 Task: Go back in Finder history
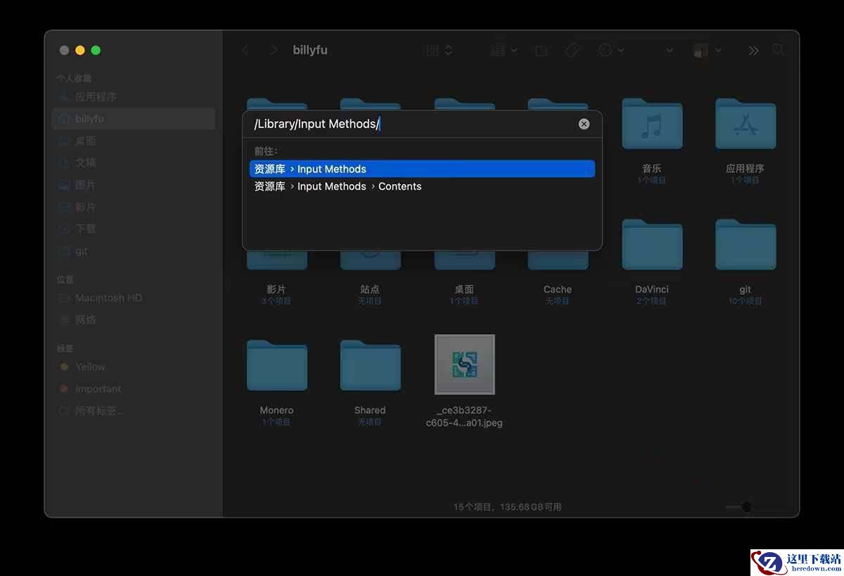(245, 50)
